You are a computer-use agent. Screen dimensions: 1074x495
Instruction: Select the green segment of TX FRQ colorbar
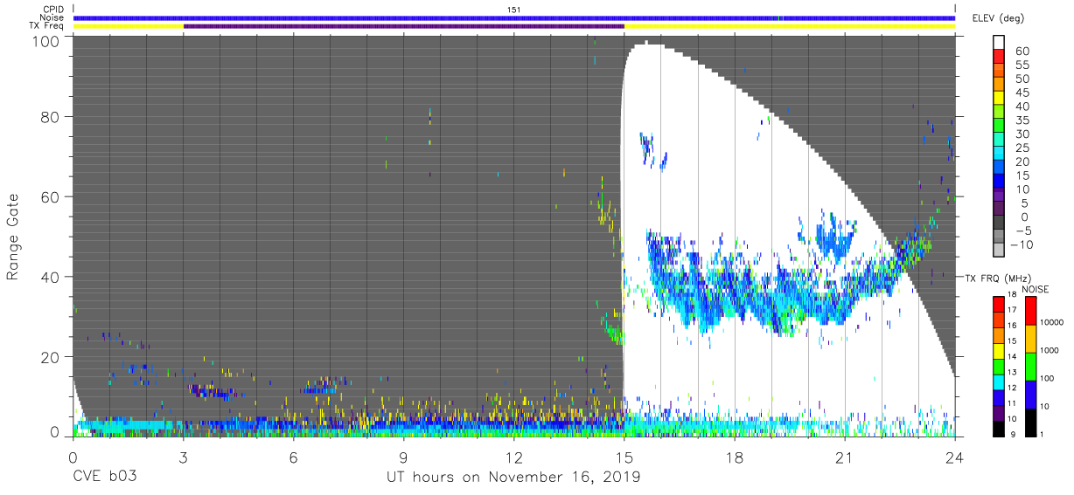999,365
